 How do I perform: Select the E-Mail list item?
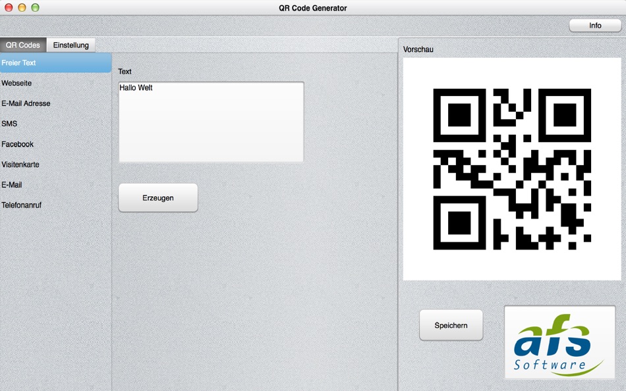point(55,185)
